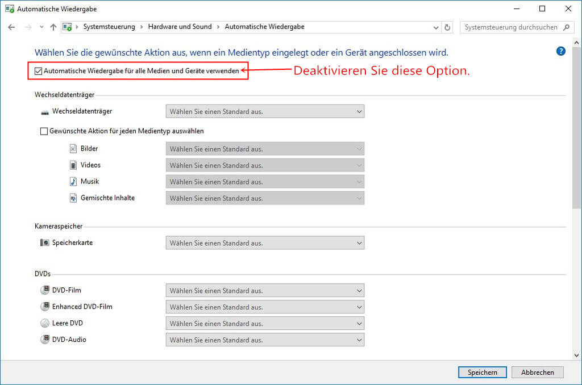Image resolution: width=582 pixels, height=385 pixels.
Task: Click the refresh icon in the address bar
Action: click(447, 27)
